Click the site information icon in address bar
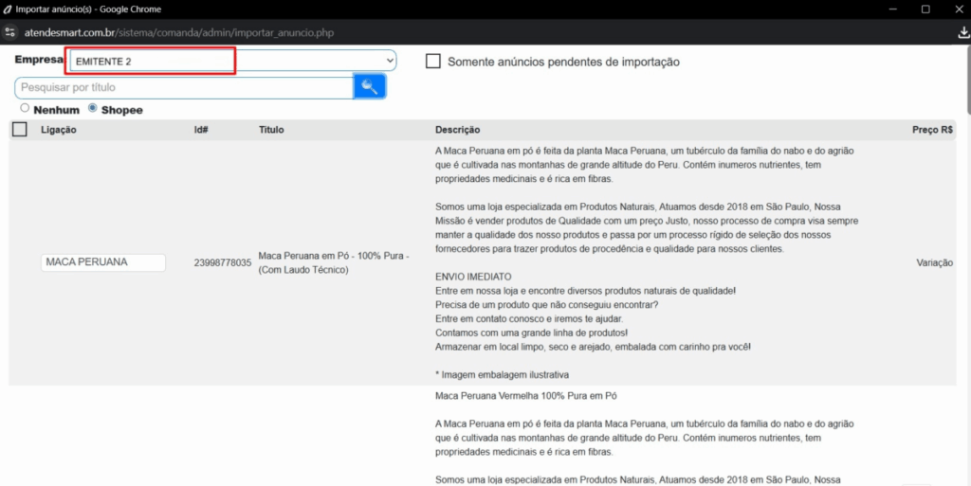This screenshot has height=486, width=971. [9, 32]
